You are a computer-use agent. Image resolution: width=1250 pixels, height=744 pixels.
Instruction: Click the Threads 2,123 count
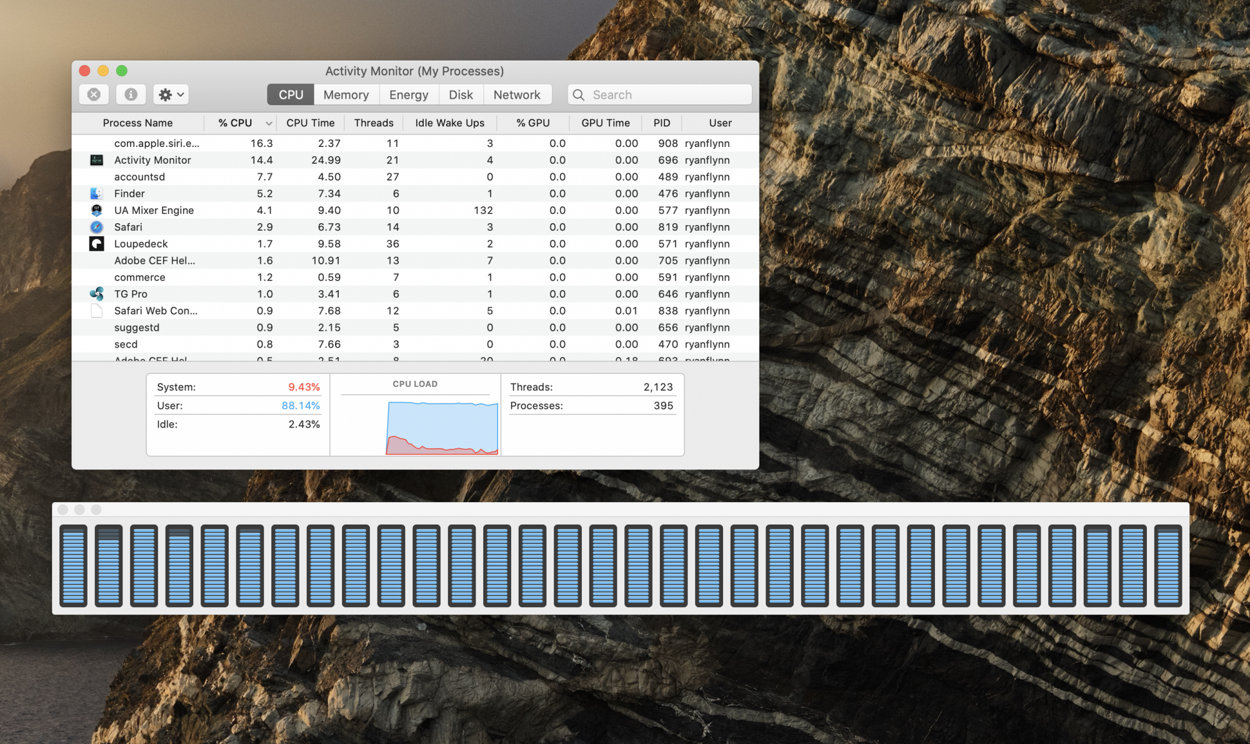click(658, 387)
